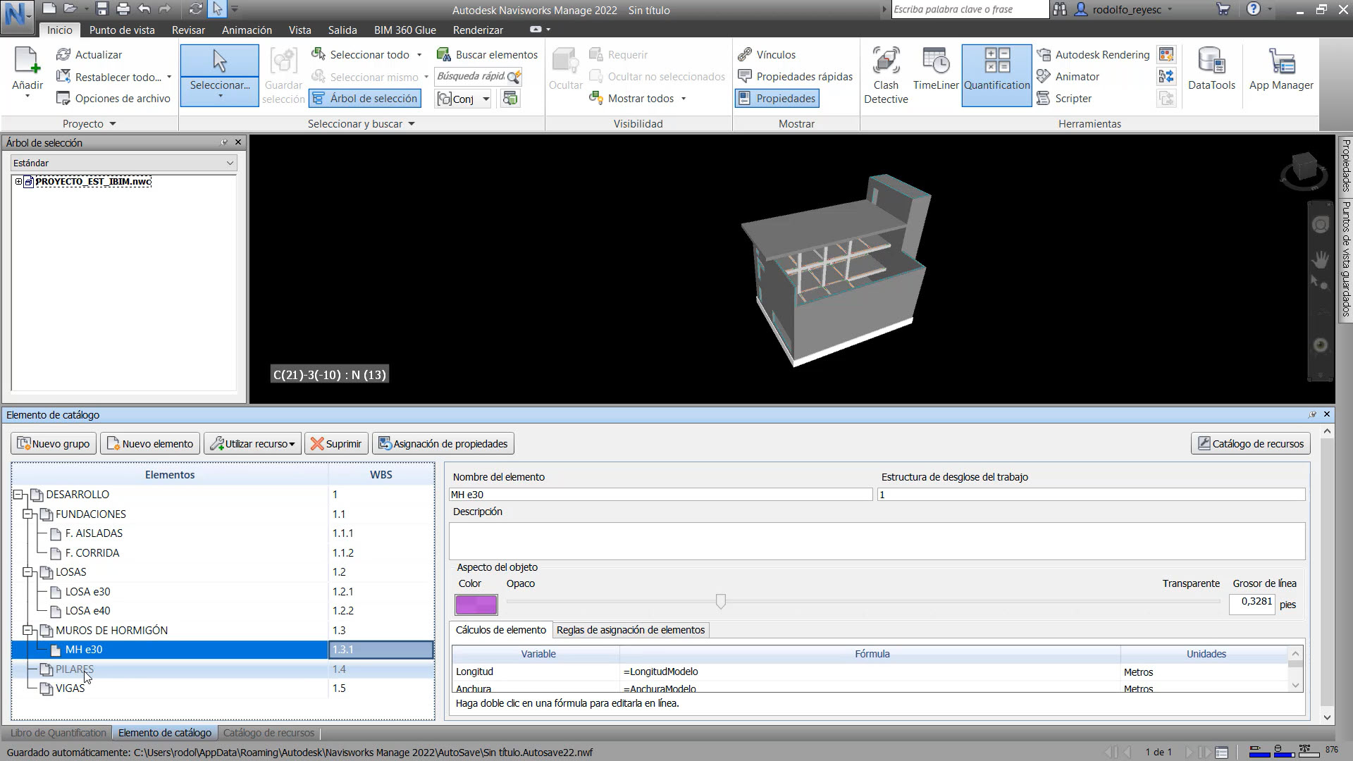This screenshot has height=761, width=1353.
Task: Click Asignación de propiedades
Action: [443, 443]
